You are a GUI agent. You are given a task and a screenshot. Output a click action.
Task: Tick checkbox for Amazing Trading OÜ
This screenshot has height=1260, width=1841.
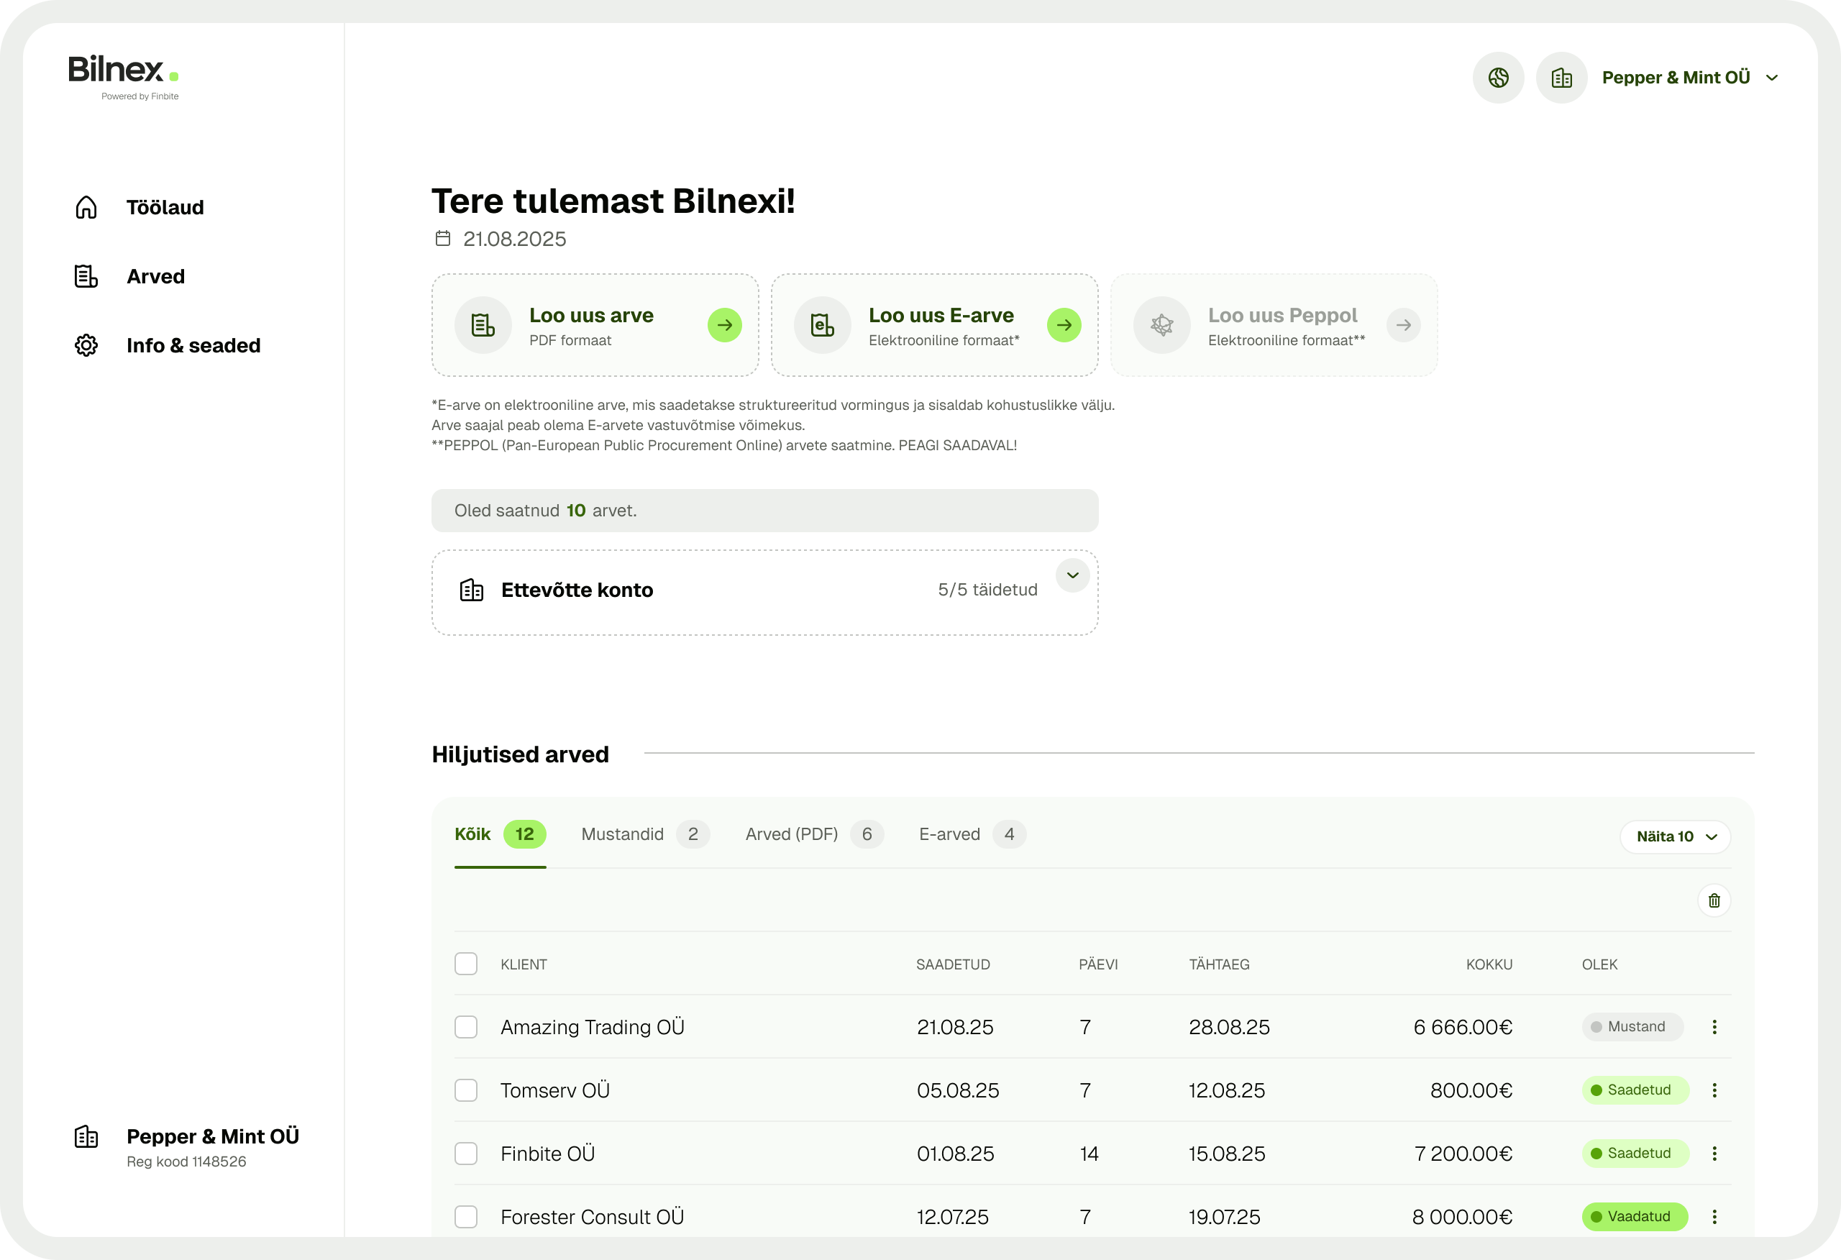point(466,1027)
